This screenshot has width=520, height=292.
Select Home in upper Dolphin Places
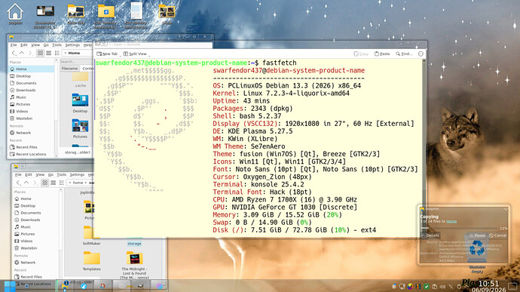point(32,69)
